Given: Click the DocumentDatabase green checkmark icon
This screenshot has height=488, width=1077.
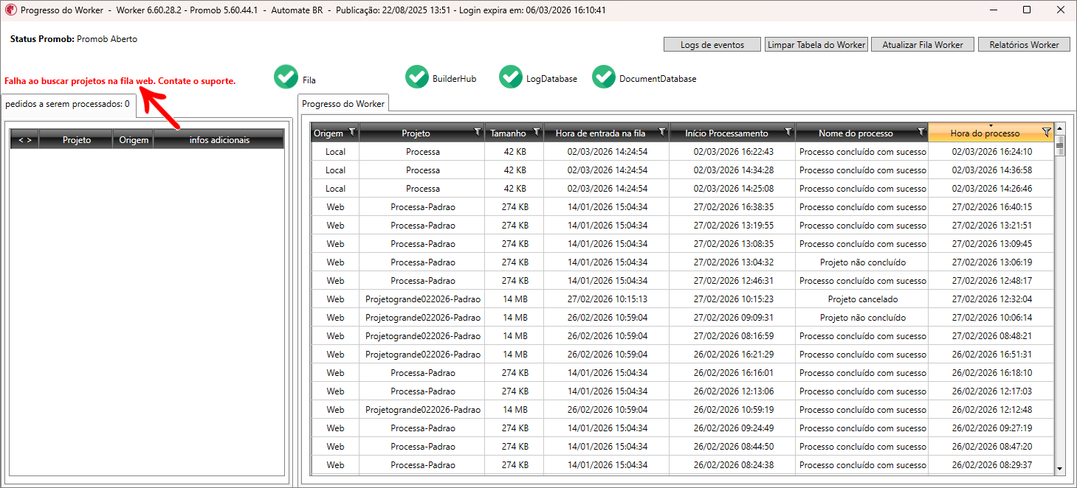Looking at the screenshot, I should (x=604, y=77).
